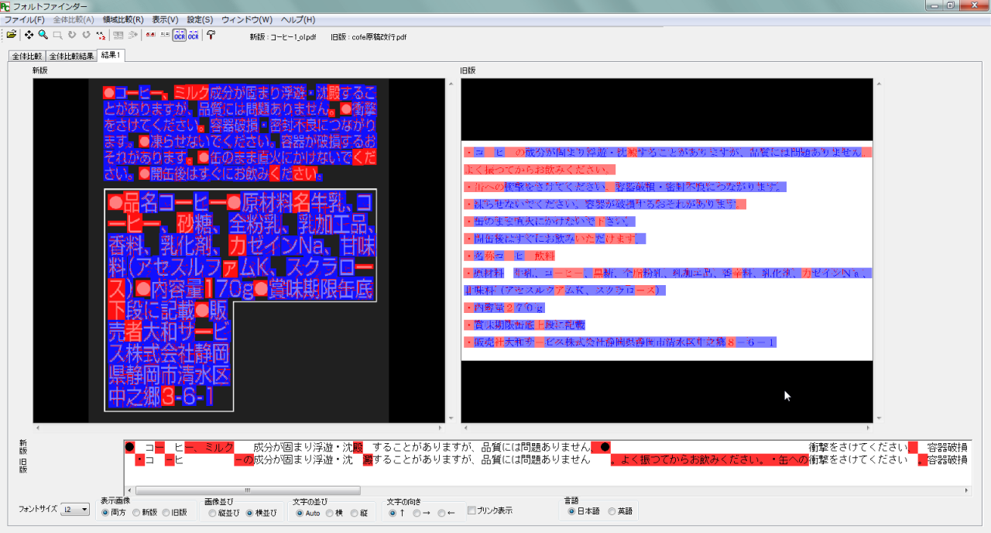The width and height of the screenshot is (991, 533).
Task: Choose the rectangle region selection tool
Action: (57, 35)
